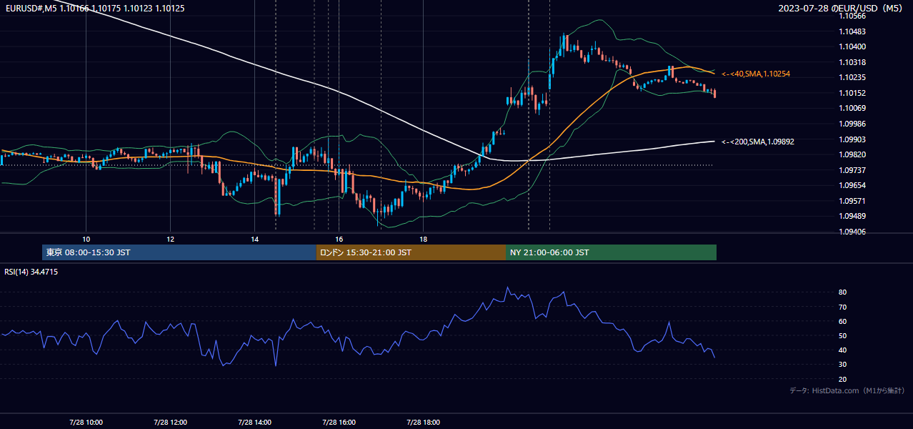Click the 7/28 16:00 date label
The width and height of the screenshot is (913, 429).
click(x=339, y=423)
